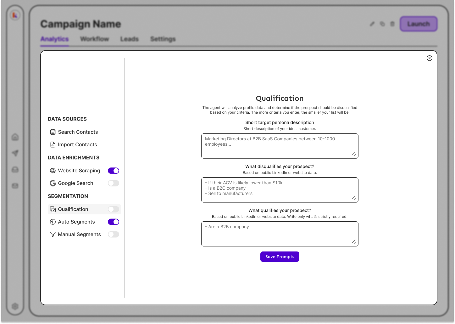
Task: Click the trash delete icon near Launch
Action: (392, 24)
